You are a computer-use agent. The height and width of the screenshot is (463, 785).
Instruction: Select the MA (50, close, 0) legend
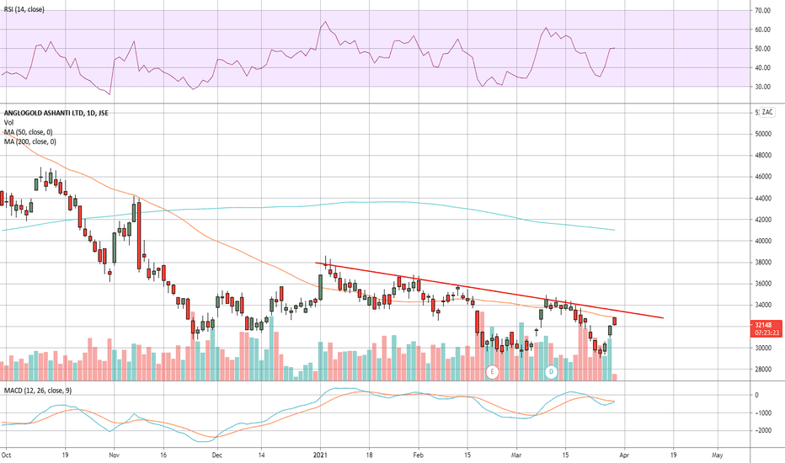pyautogui.click(x=28, y=132)
